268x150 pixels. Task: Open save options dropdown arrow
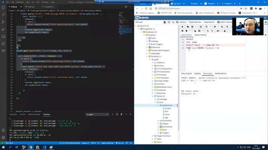[196, 27]
